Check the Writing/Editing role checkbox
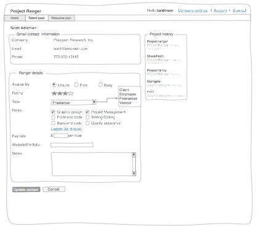This screenshot has height=234, width=259. [x=88, y=118]
